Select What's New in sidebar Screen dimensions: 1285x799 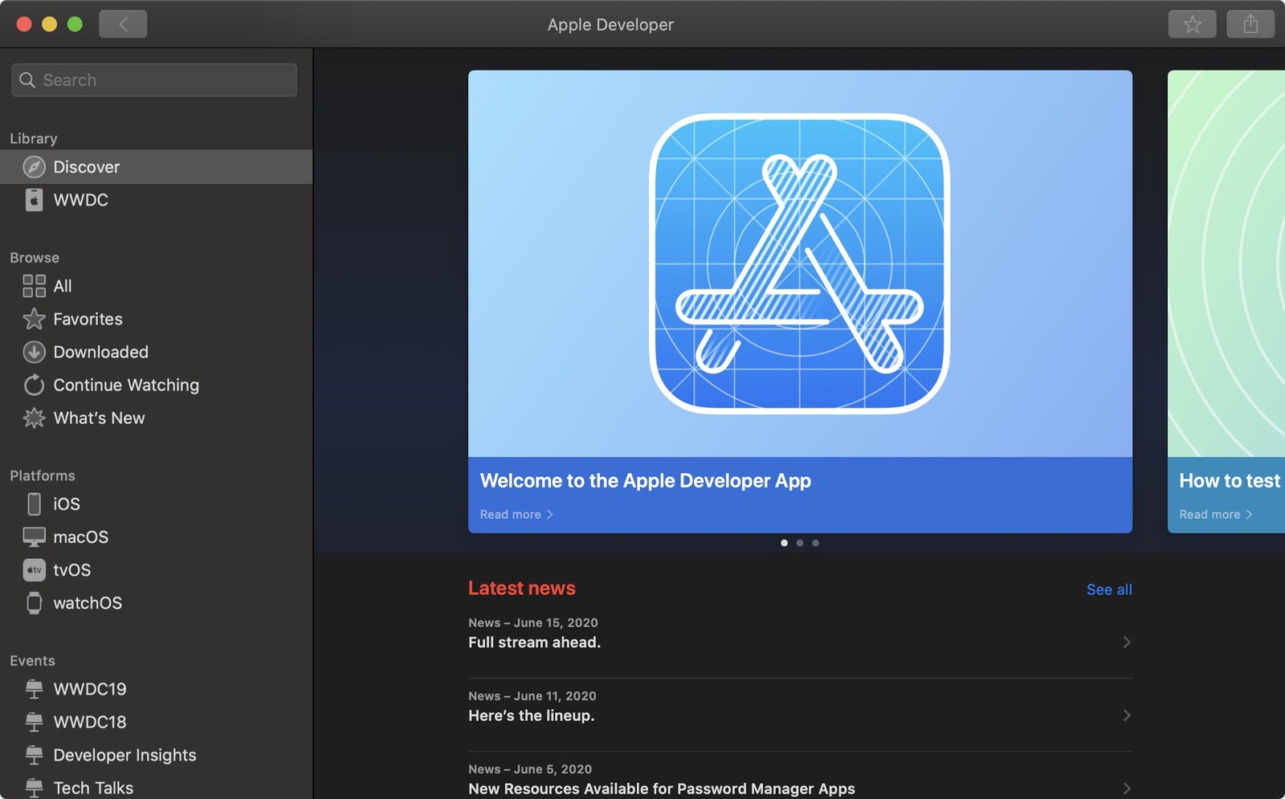pyautogui.click(x=99, y=418)
